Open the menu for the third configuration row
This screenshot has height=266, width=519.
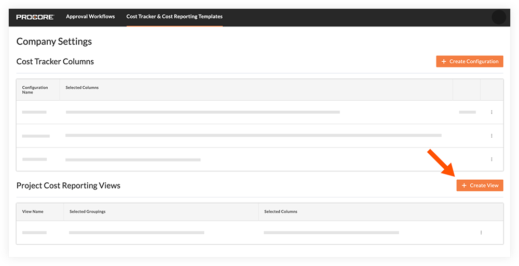tap(491, 159)
